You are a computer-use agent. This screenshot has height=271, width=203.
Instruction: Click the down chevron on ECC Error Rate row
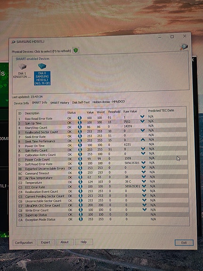click(x=144, y=186)
